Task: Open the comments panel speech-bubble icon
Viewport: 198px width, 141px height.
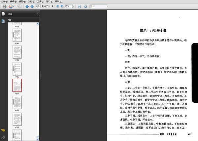Action: pyautogui.click(x=3, y=130)
